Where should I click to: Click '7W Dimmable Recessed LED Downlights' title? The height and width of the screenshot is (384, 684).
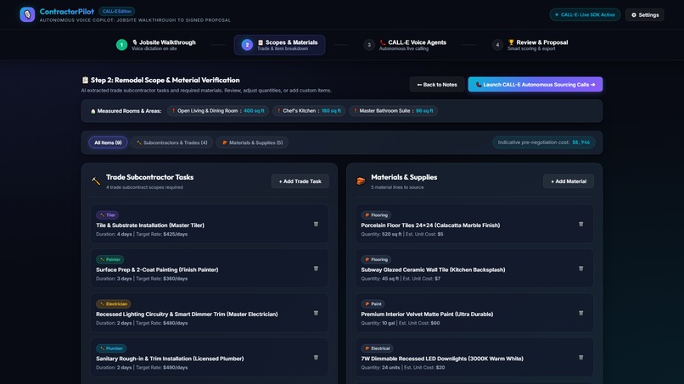tap(442, 359)
